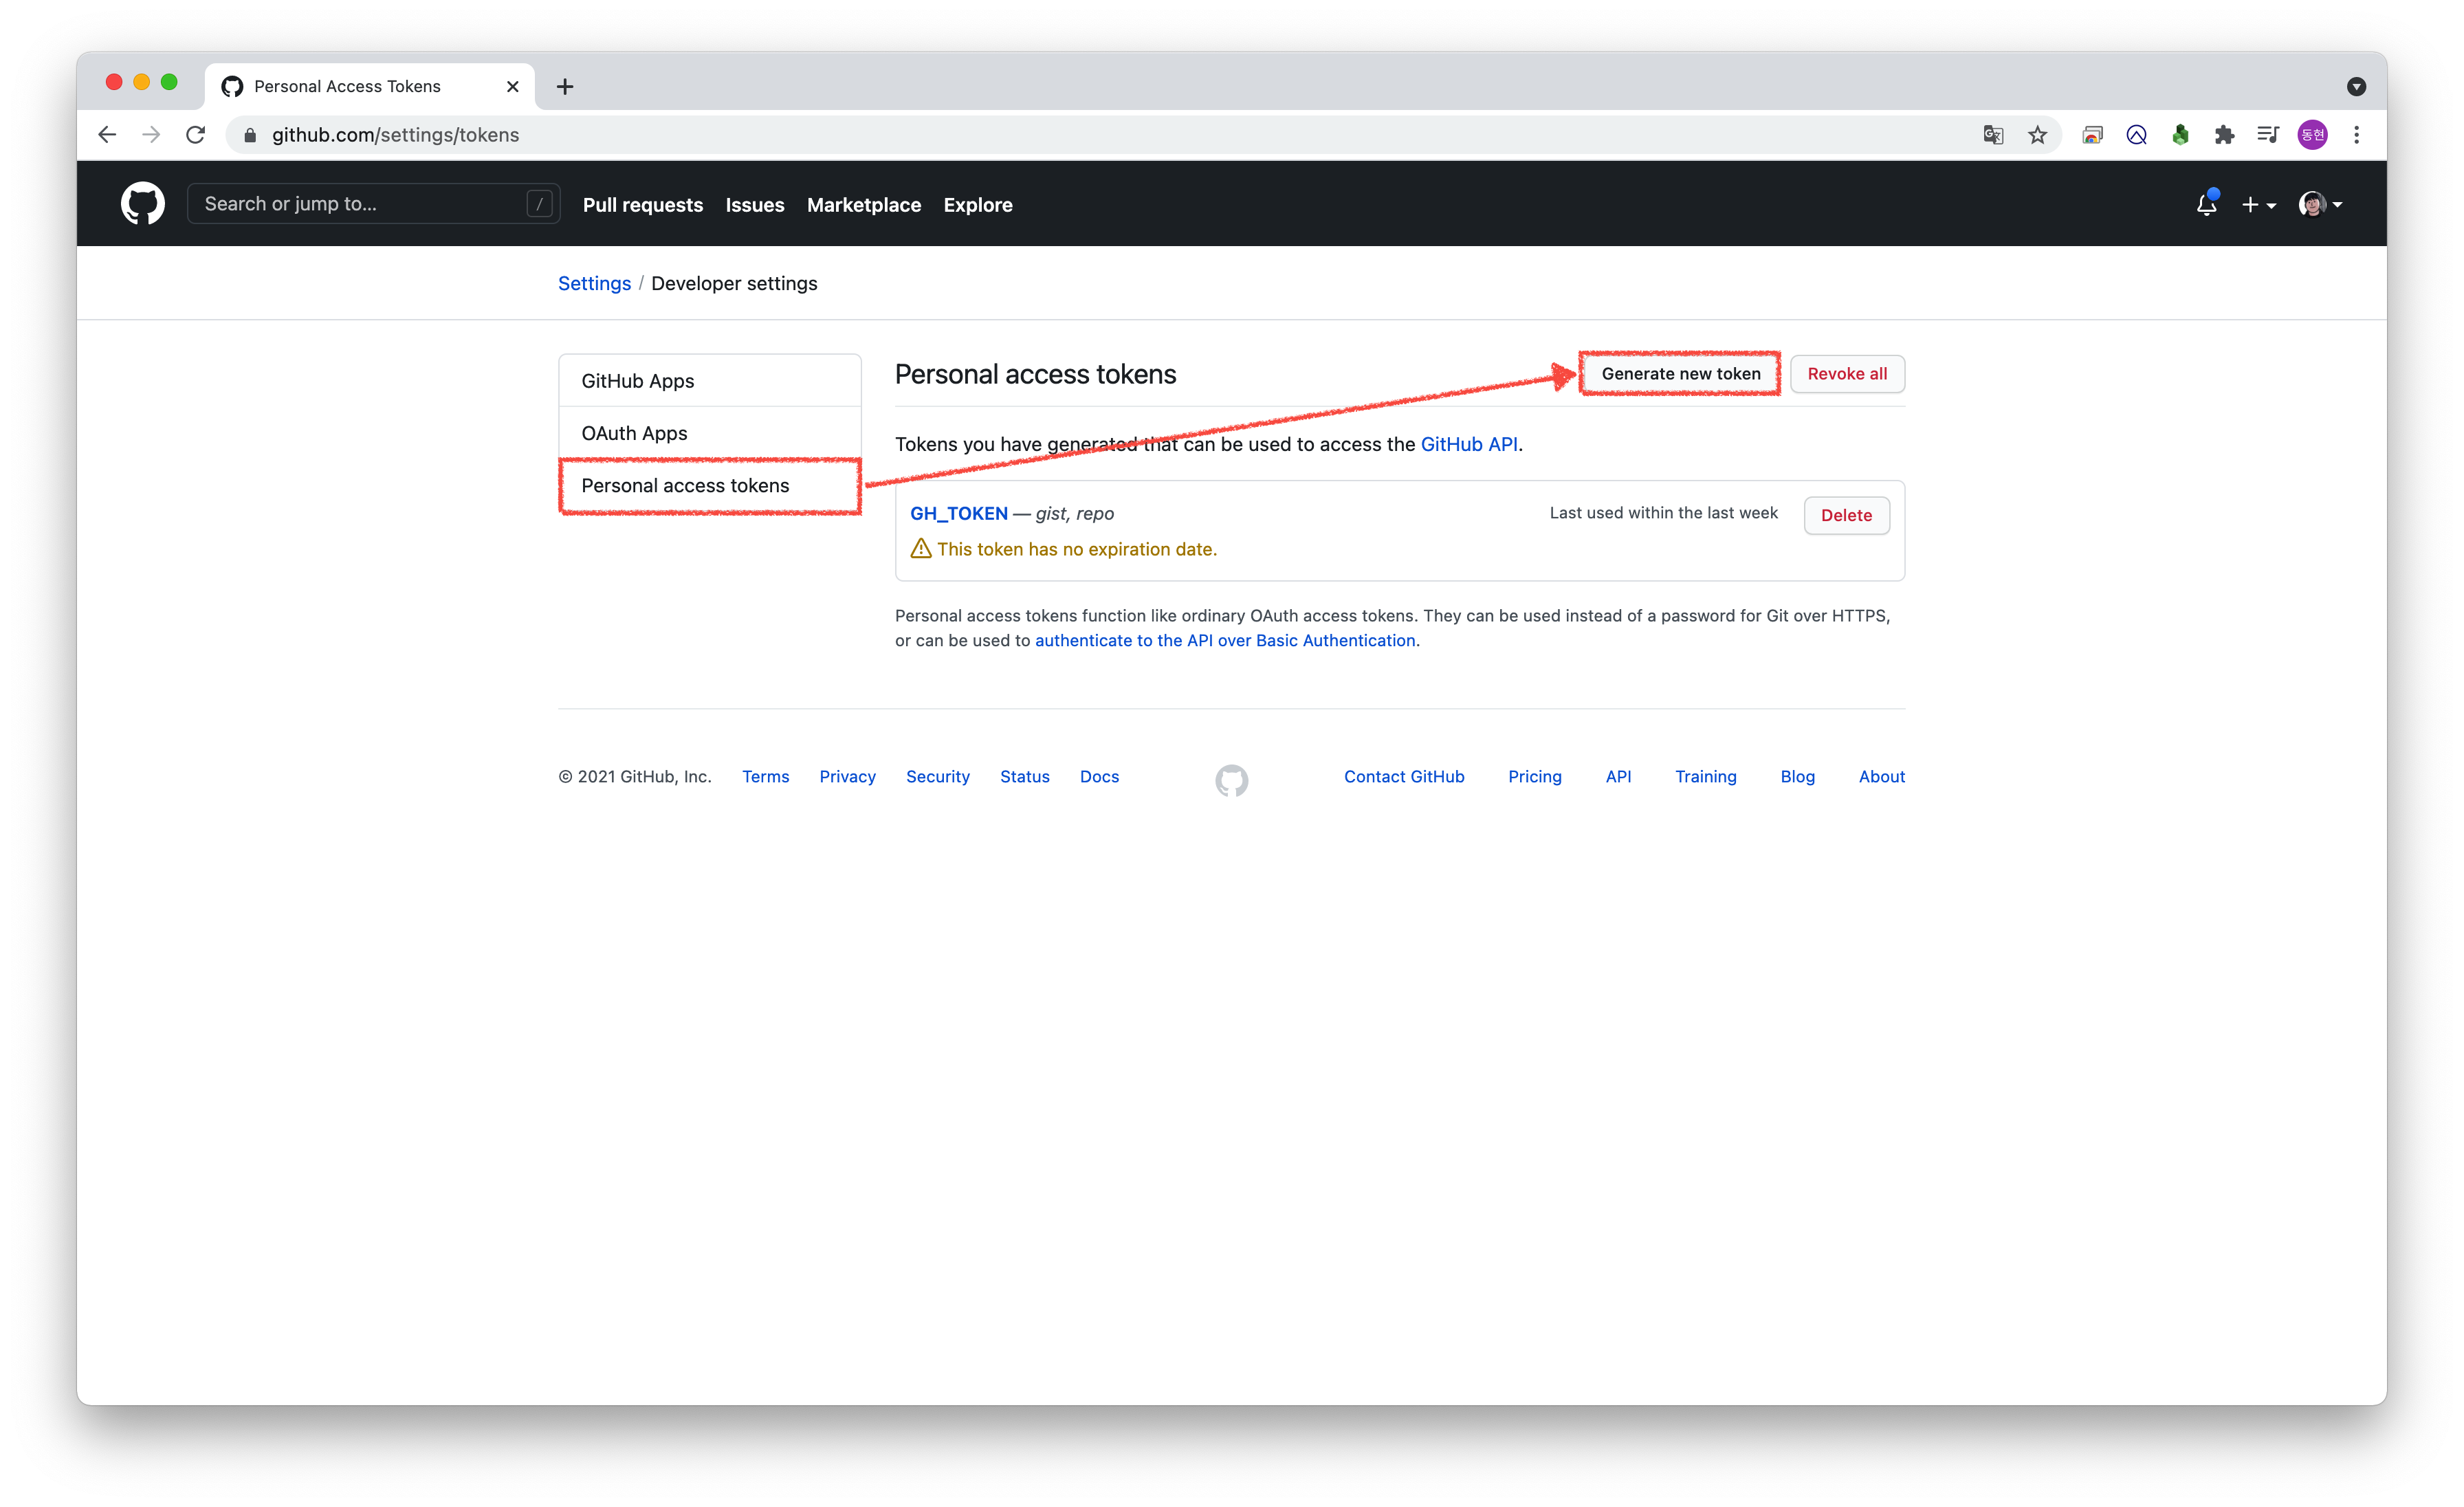Open the Explore page
The height and width of the screenshot is (1507, 2464).
coord(978,205)
